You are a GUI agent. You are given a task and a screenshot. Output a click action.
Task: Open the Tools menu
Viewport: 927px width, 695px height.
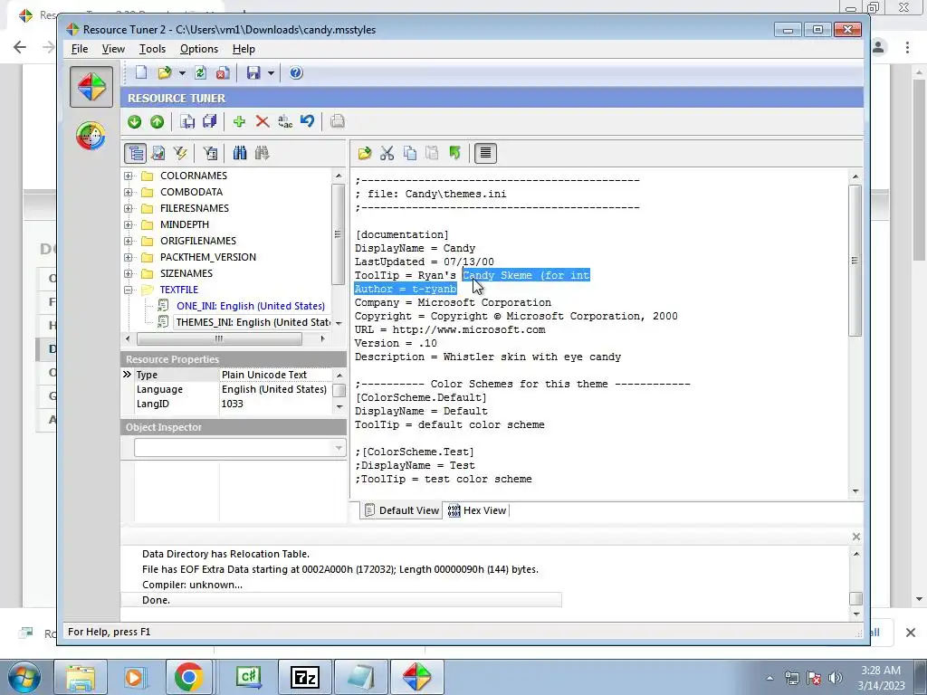pyautogui.click(x=152, y=49)
